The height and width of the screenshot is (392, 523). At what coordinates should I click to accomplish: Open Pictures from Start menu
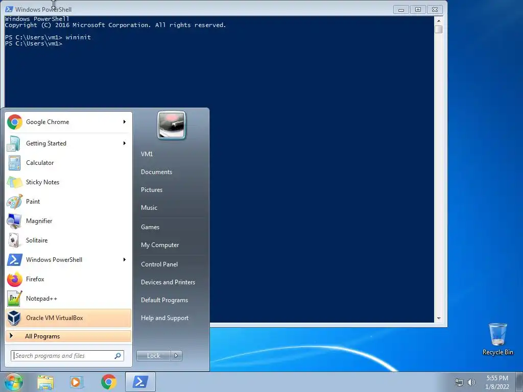click(152, 190)
